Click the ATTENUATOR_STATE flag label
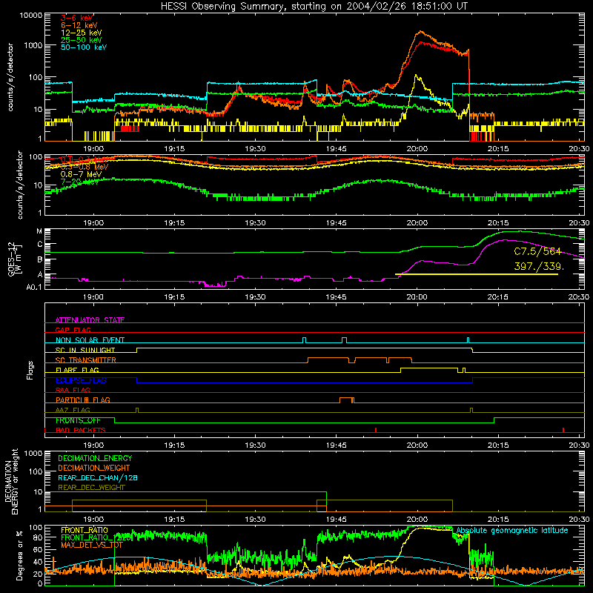593x593 pixels. click(90, 320)
